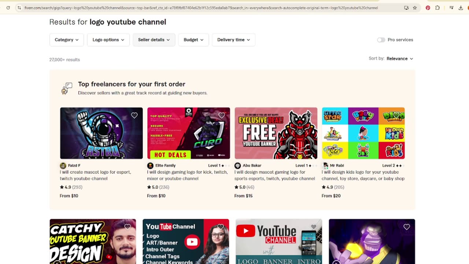Open the Pinterest extension icon
The image size is (469, 264).
pyautogui.click(x=428, y=8)
